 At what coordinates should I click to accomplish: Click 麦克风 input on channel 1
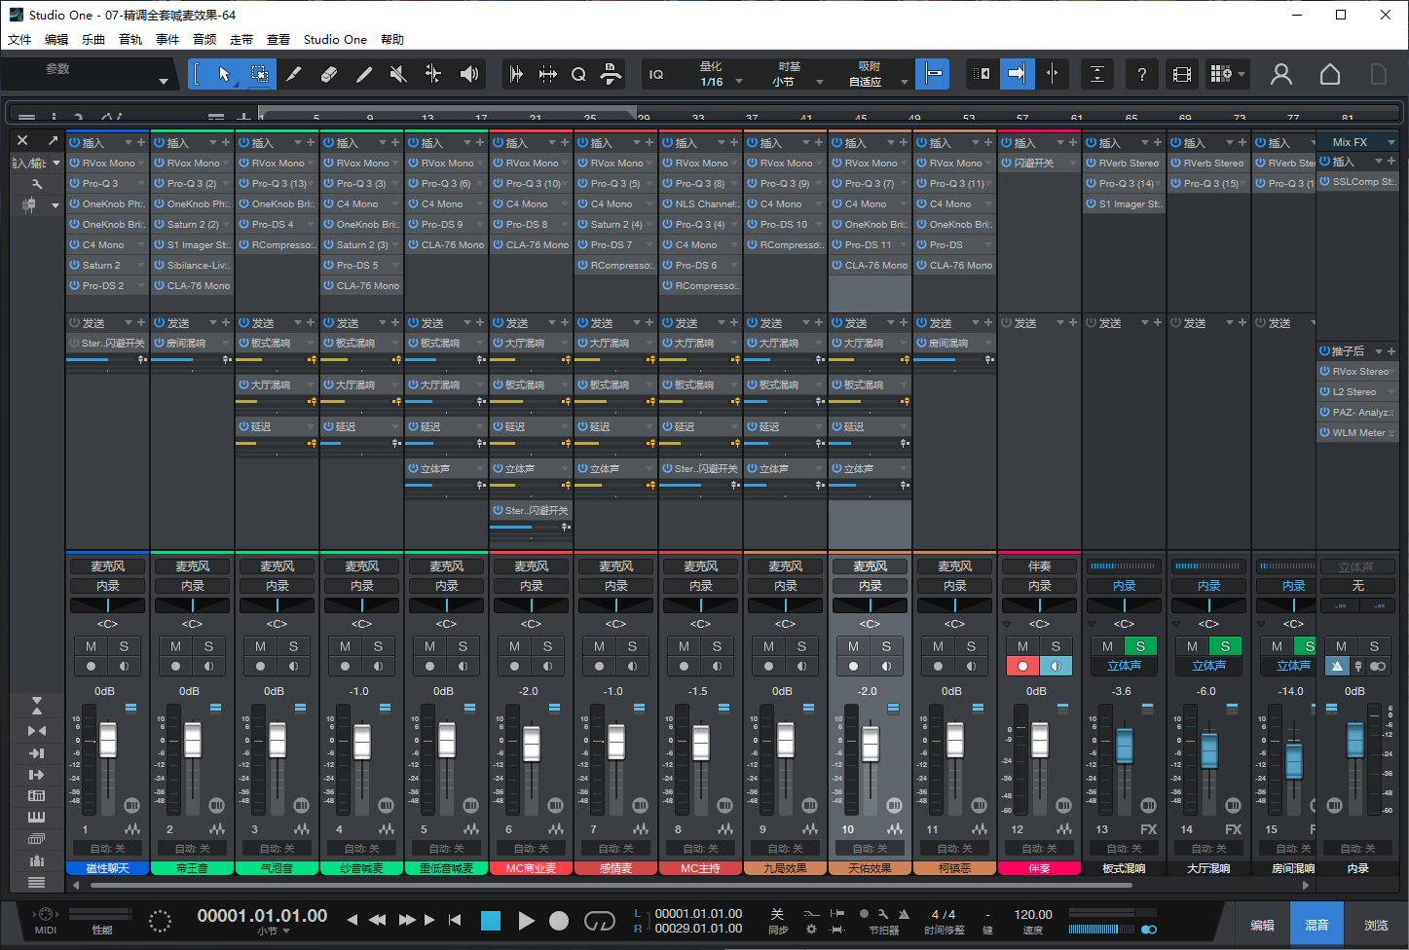(107, 566)
